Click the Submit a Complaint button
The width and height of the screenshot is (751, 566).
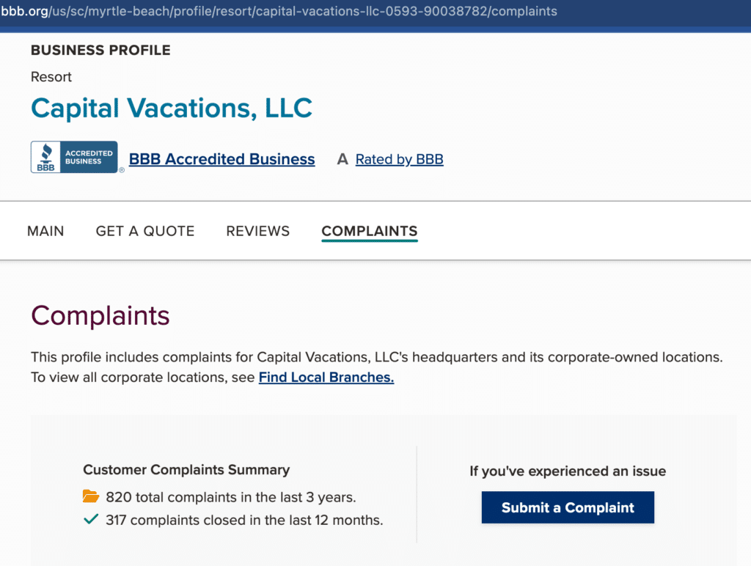[567, 507]
